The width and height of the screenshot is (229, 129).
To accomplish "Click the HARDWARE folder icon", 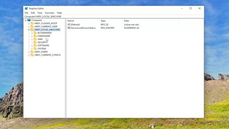I will [x=35, y=36].
